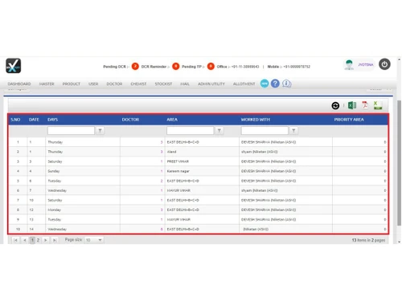Open the filter menu for Worked With column

click(293, 131)
